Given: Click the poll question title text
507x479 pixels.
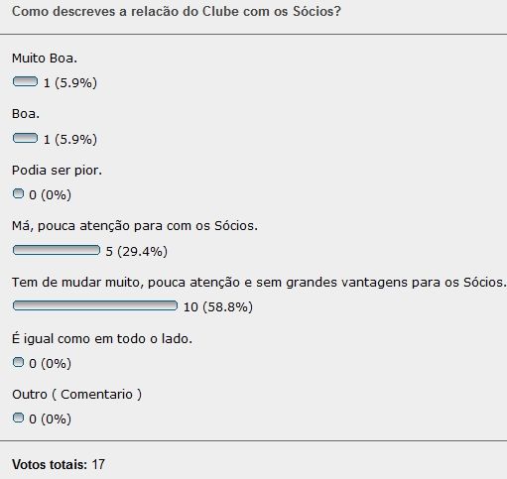Looking at the screenshot, I should pyautogui.click(x=177, y=12).
